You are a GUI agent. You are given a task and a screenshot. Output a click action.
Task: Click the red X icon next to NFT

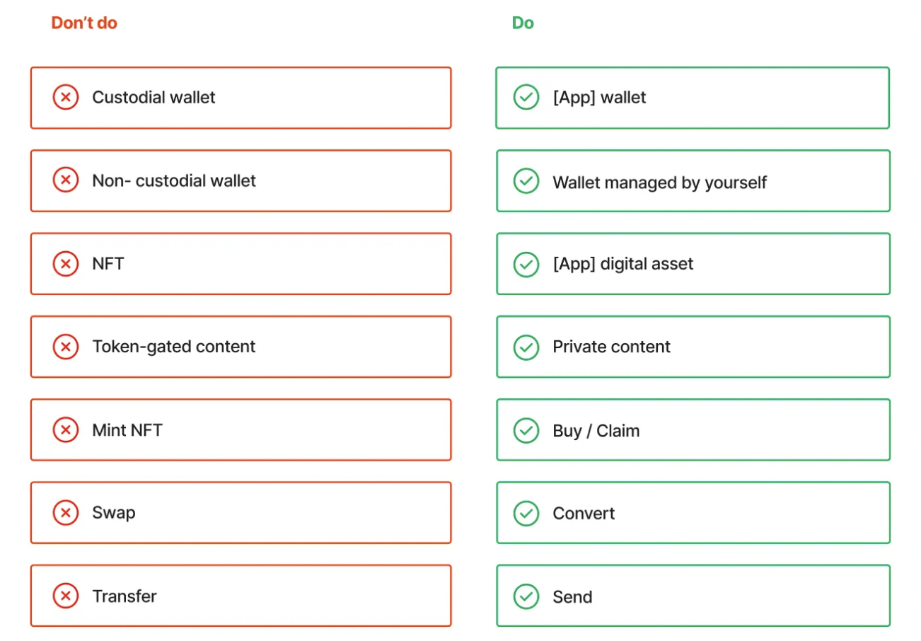point(66,264)
